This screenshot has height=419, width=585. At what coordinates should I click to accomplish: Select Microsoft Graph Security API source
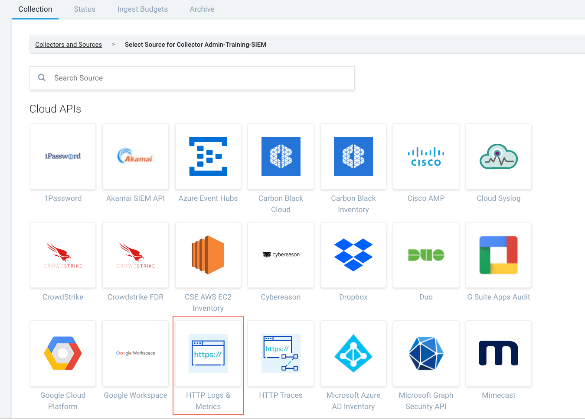pos(426,354)
